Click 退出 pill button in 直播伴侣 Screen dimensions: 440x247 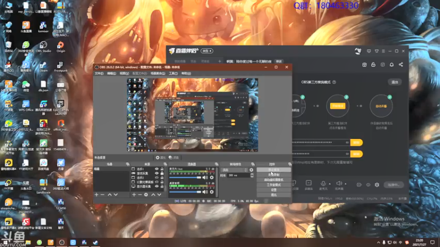(x=394, y=82)
